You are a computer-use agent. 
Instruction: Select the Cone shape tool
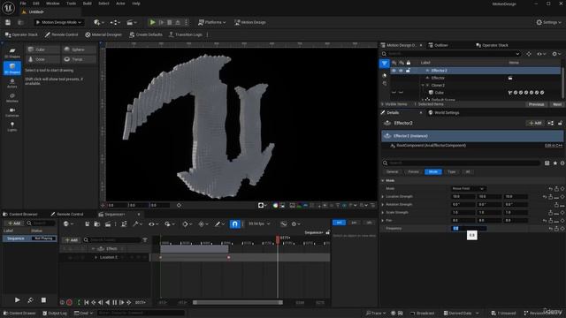[43, 59]
